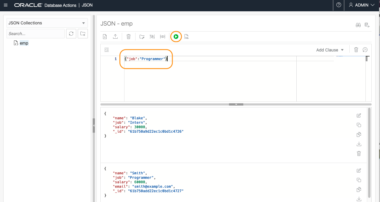Open the navigation hamburger menu
Viewport: 380px width, 202px height.
click(6, 5)
